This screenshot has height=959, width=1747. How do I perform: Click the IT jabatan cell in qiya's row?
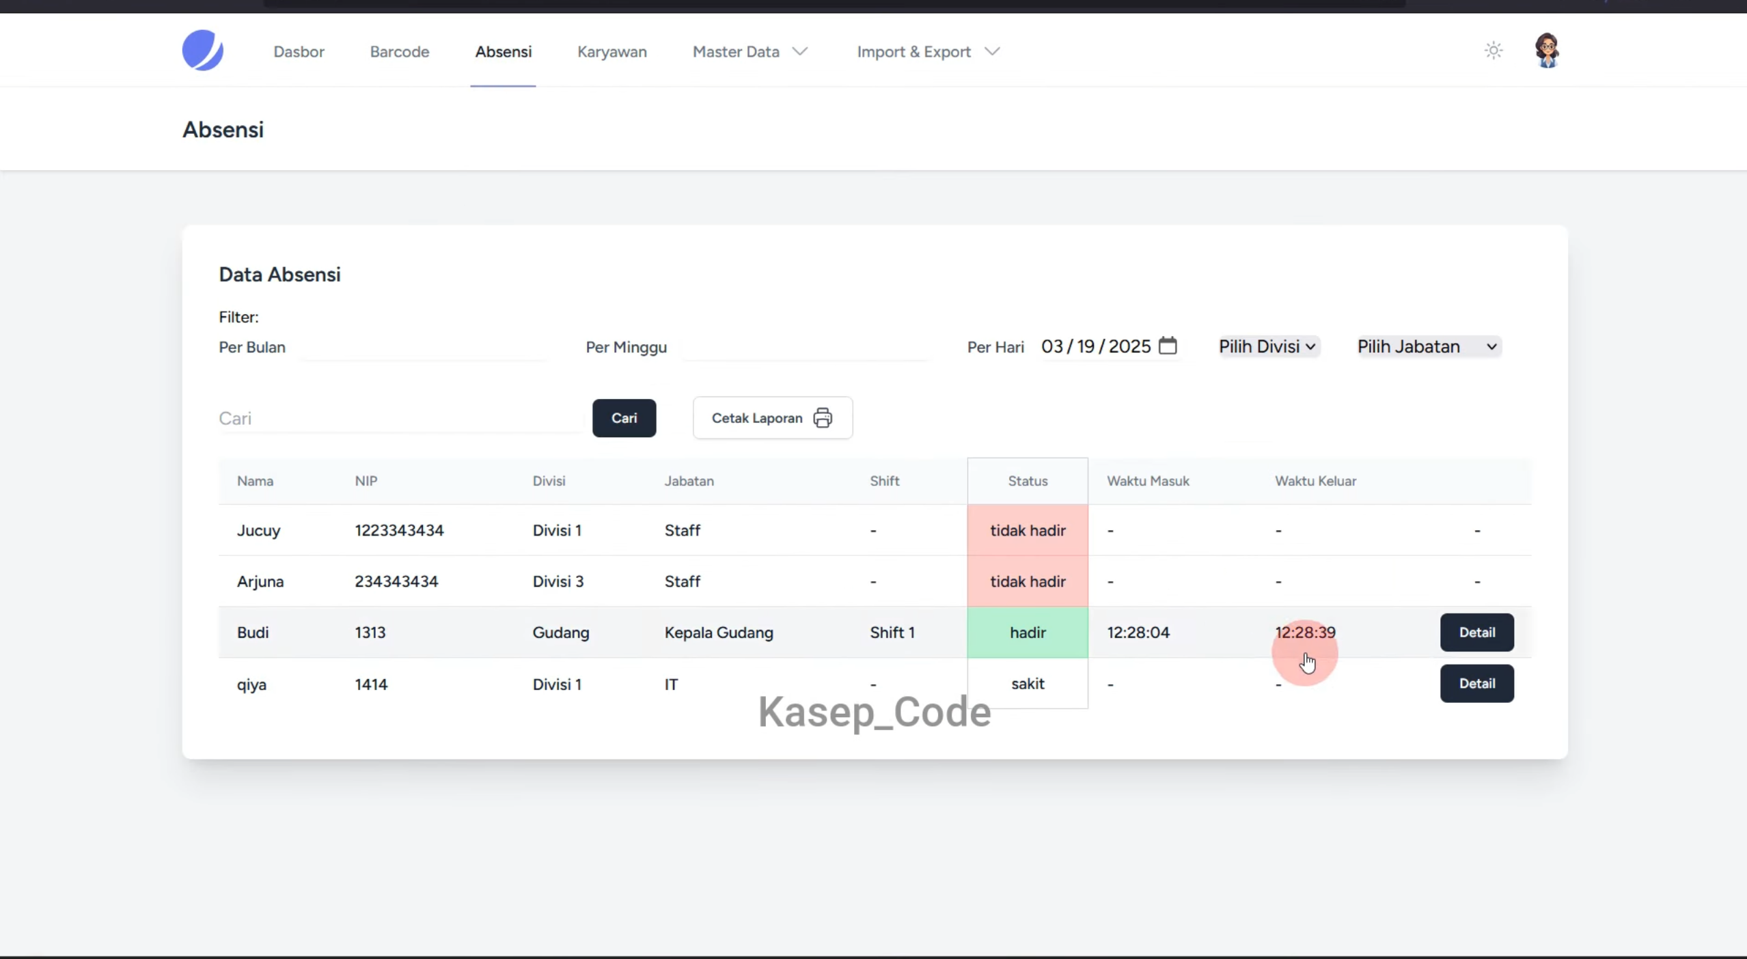point(671,684)
